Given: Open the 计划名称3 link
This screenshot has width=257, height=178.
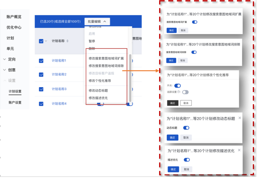Looking at the screenshot, I should 59,89.
